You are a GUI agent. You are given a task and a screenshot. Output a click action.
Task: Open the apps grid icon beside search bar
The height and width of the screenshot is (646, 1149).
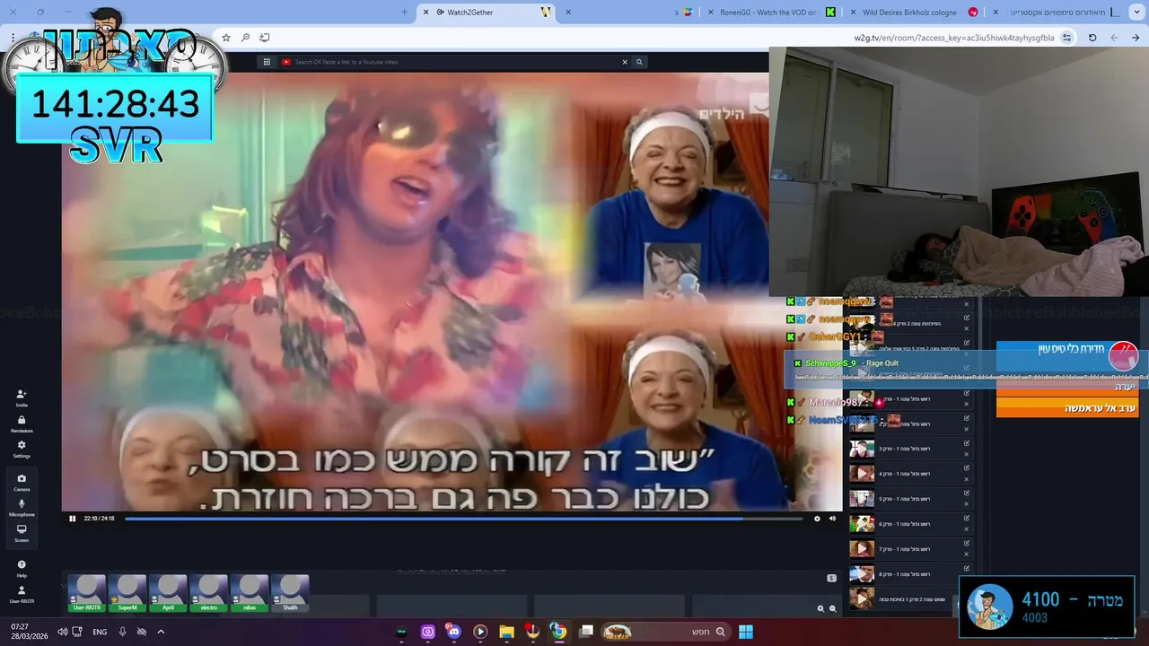click(x=267, y=62)
